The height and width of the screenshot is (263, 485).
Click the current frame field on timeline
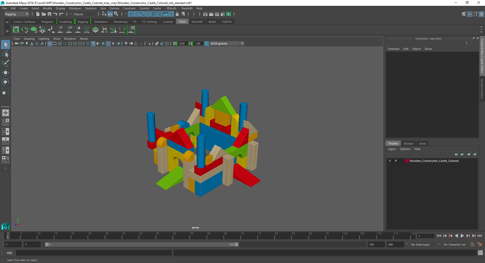426,236
